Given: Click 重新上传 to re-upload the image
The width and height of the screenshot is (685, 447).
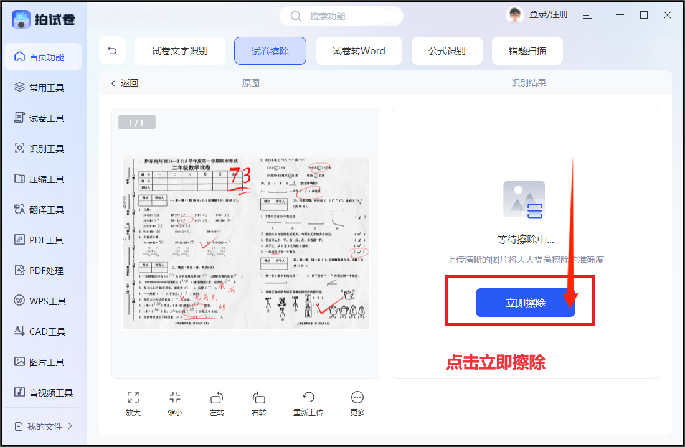Looking at the screenshot, I should pyautogui.click(x=308, y=403).
